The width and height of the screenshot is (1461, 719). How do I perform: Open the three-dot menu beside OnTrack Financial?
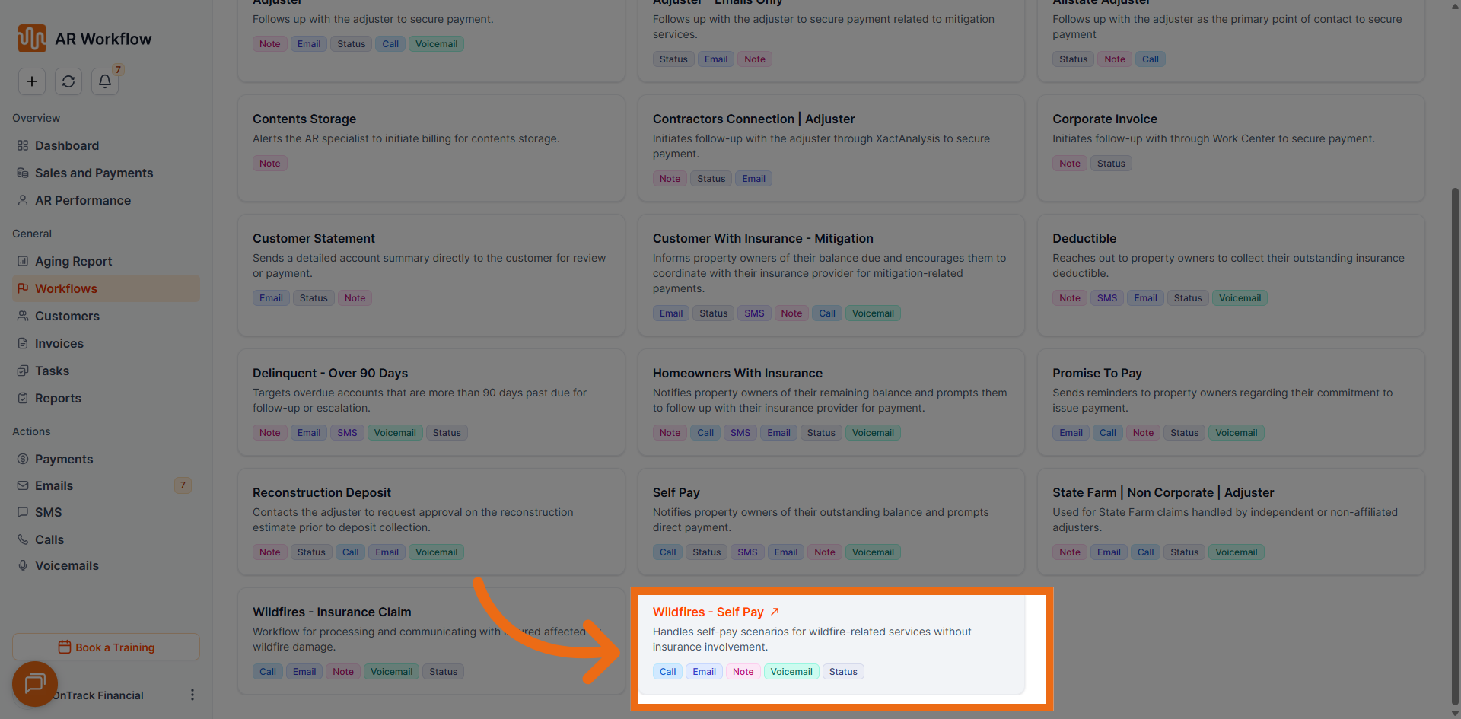192,695
